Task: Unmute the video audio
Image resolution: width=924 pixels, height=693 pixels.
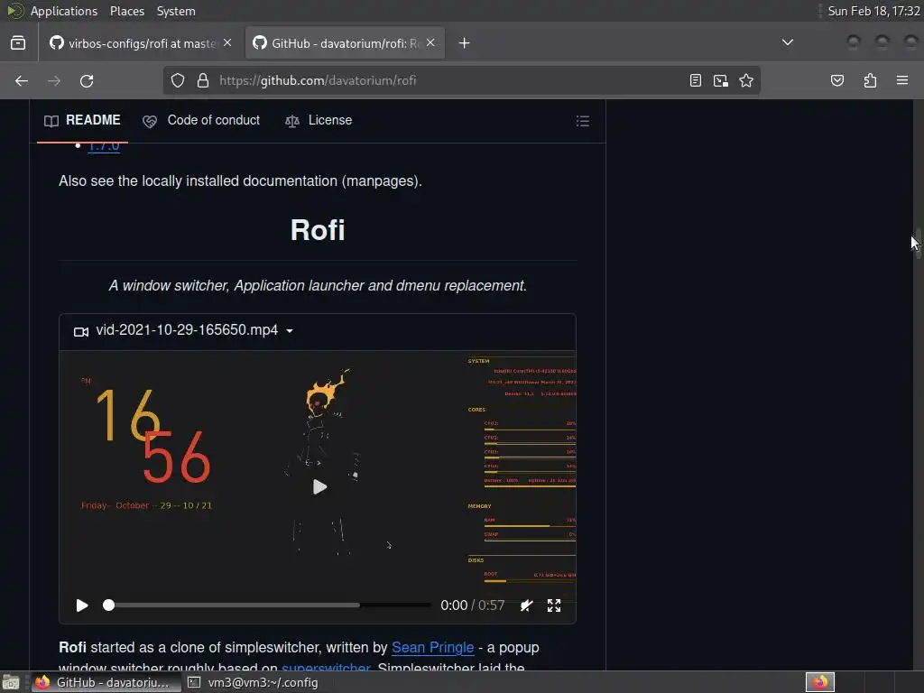Action: [526, 605]
